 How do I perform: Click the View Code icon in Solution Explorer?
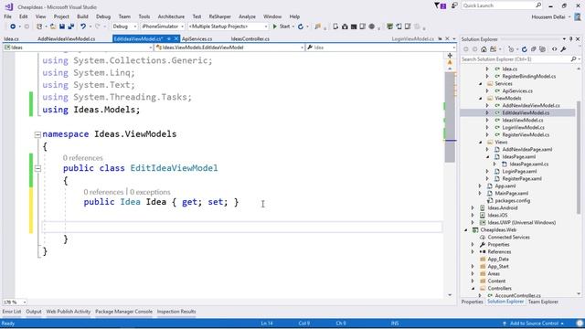(x=554, y=49)
